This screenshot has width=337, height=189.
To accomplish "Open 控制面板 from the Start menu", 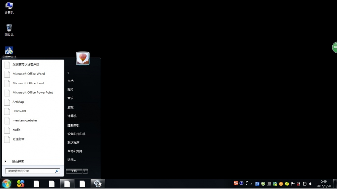I will [x=73, y=125].
